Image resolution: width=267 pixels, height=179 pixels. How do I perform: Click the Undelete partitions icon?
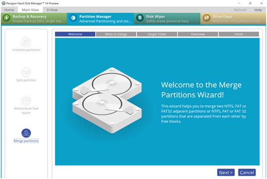[x=26, y=42]
